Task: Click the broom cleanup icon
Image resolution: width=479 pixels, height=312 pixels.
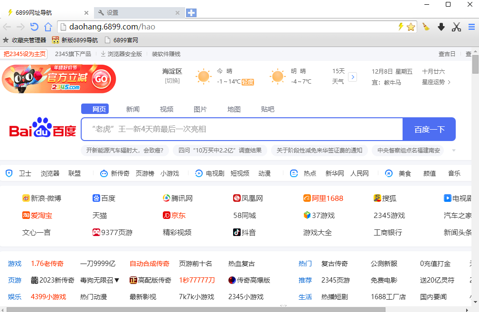Action: [x=426, y=27]
